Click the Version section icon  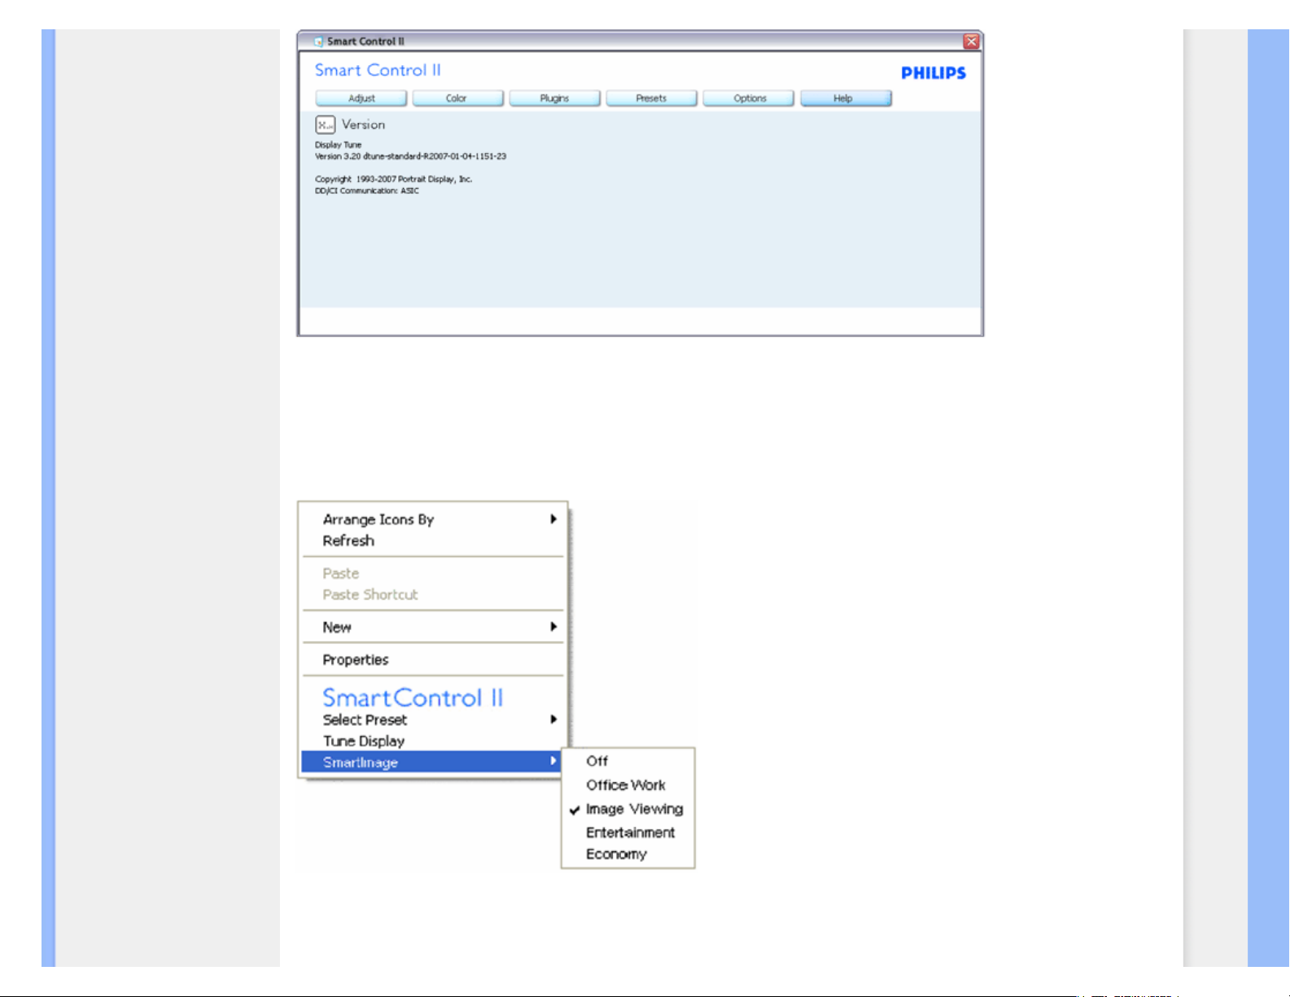[x=325, y=125]
